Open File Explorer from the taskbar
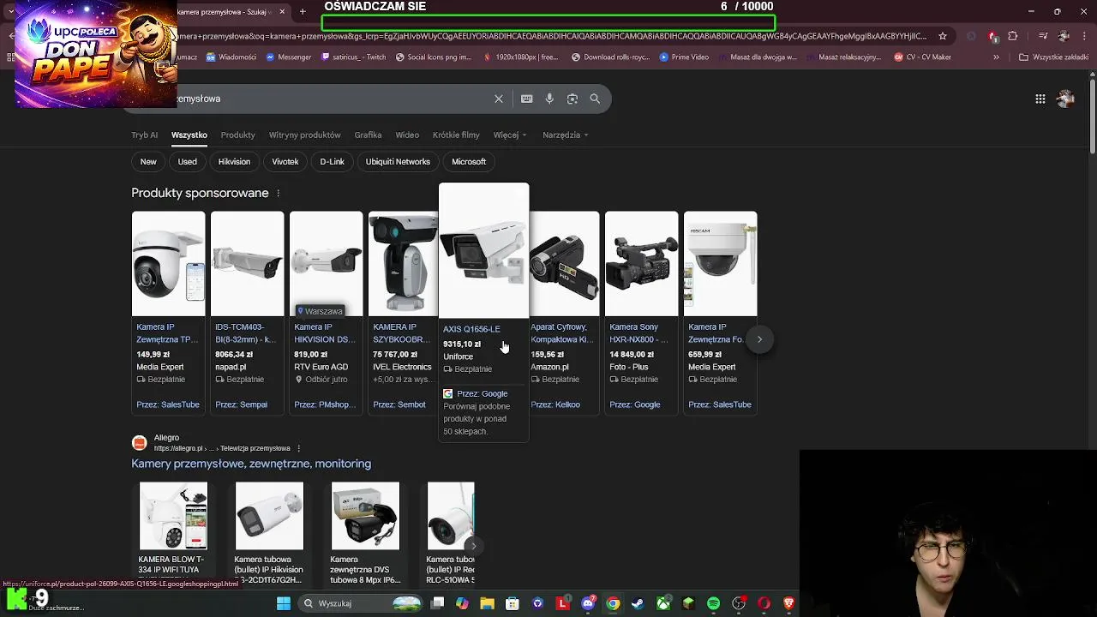Image resolution: width=1097 pixels, height=617 pixels. click(x=488, y=603)
